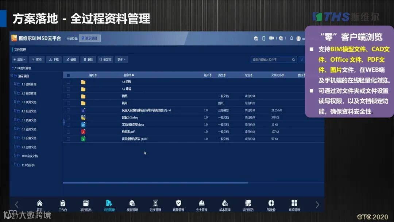Click the 删除 delete button

coord(88,60)
